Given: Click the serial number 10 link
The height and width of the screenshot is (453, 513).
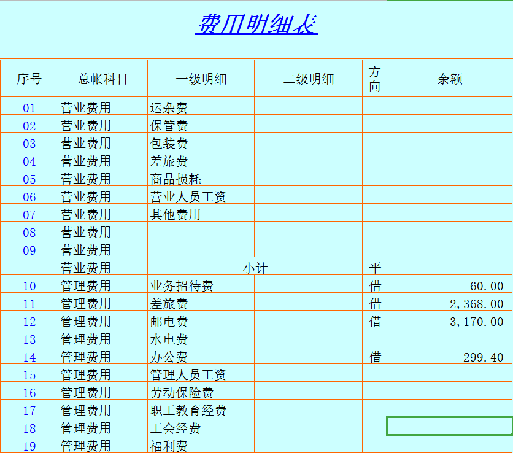Looking at the screenshot, I should point(28,285).
